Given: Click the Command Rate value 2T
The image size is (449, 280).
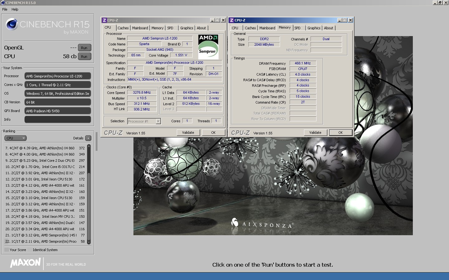Looking at the screenshot, I should tap(303, 102).
